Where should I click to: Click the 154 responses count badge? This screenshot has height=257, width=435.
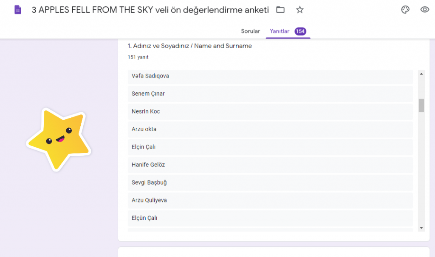click(x=300, y=31)
